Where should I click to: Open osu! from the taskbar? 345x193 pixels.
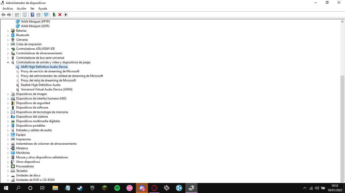pyautogui.click(x=129, y=188)
